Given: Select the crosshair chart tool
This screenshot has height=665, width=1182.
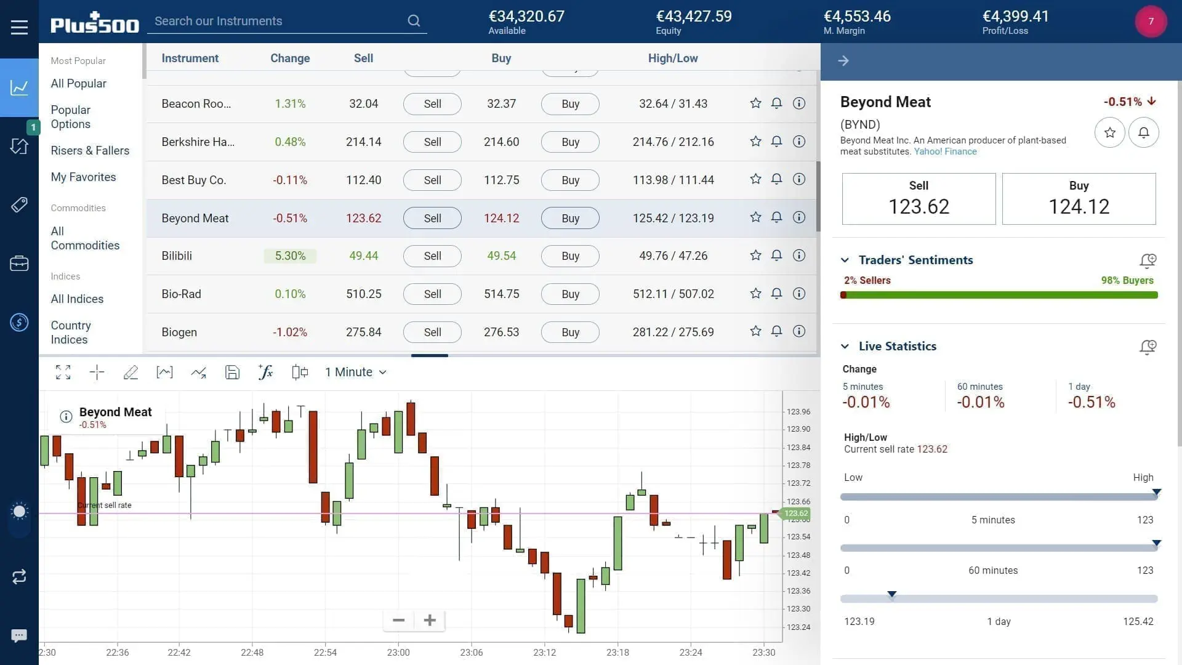Looking at the screenshot, I should tap(97, 372).
